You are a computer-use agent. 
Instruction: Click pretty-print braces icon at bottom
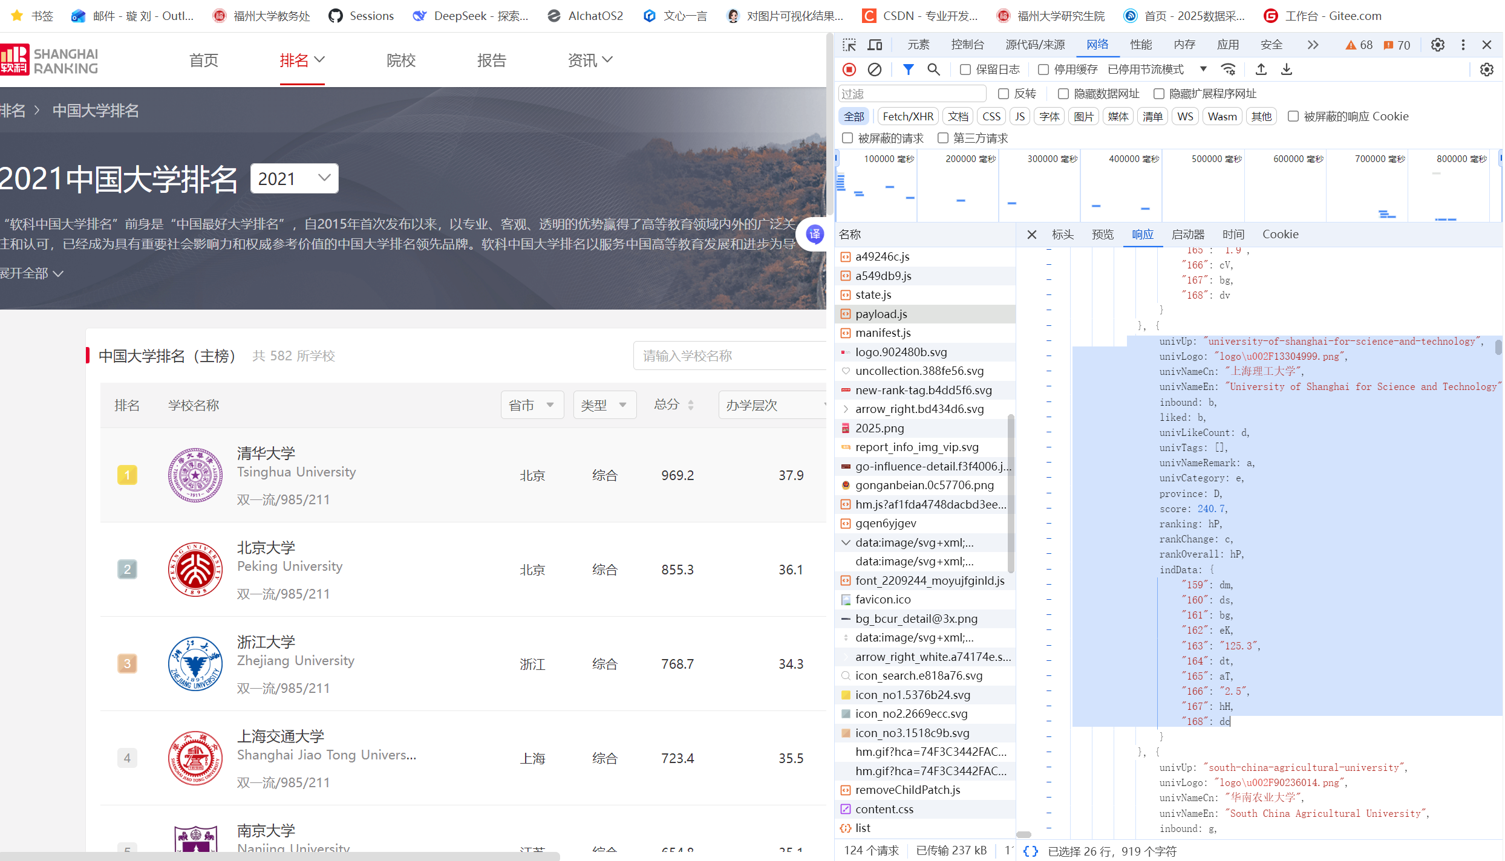coord(1031,851)
